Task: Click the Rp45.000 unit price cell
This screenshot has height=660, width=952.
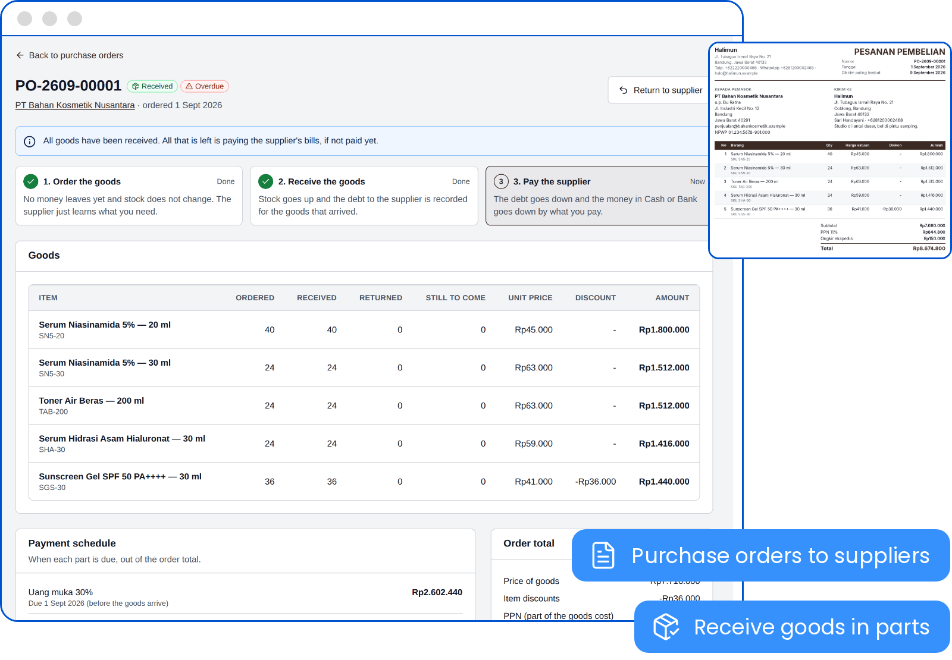Action: [534, 330]
